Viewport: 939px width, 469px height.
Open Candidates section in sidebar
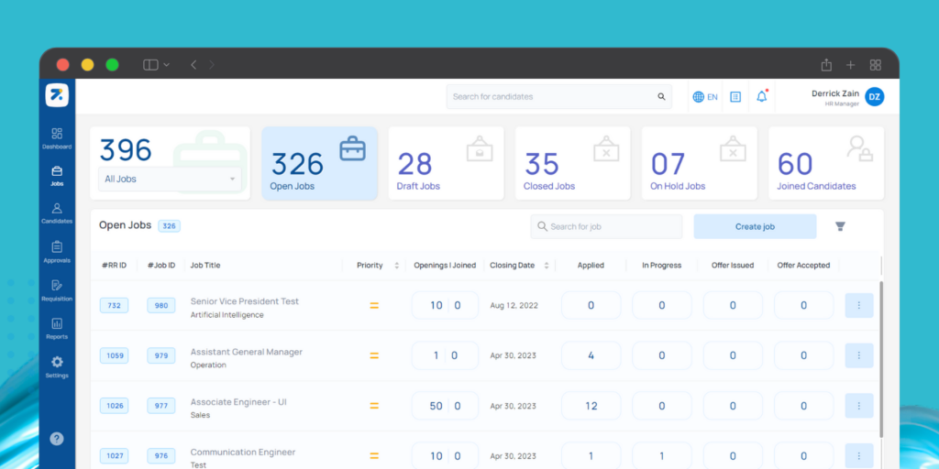[x=57, y=213]
